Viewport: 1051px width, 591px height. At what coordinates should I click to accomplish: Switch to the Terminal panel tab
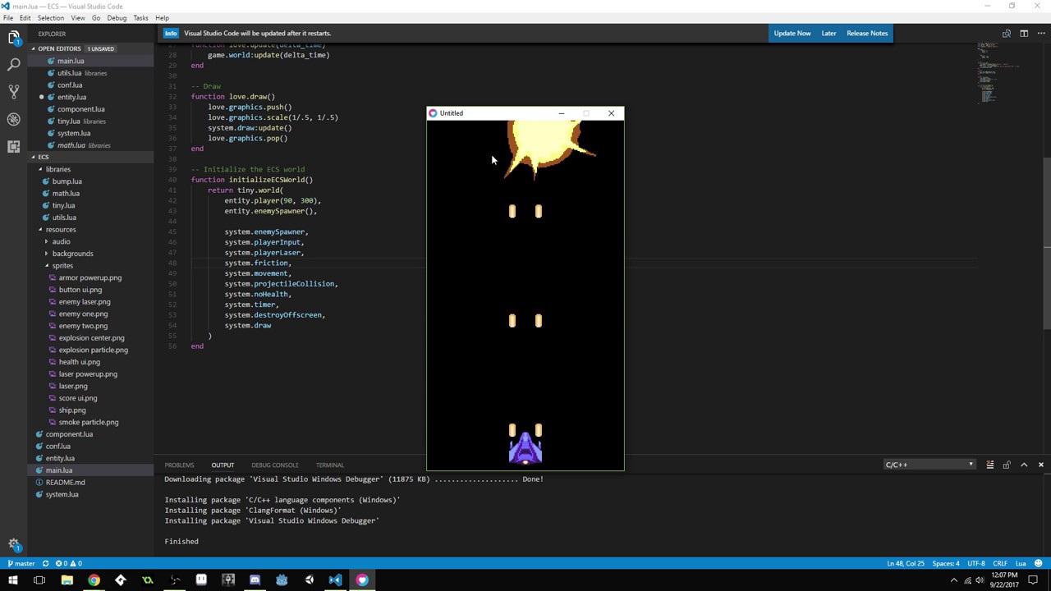330,465
